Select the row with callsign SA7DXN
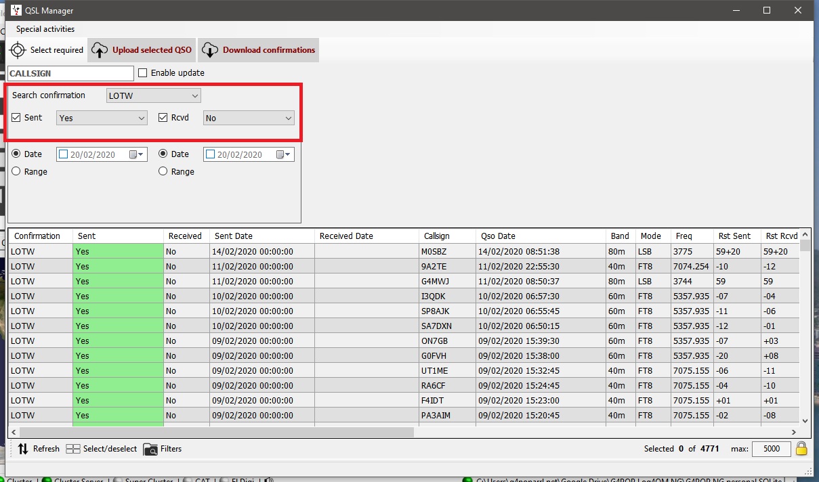 (x=404, y=326)
